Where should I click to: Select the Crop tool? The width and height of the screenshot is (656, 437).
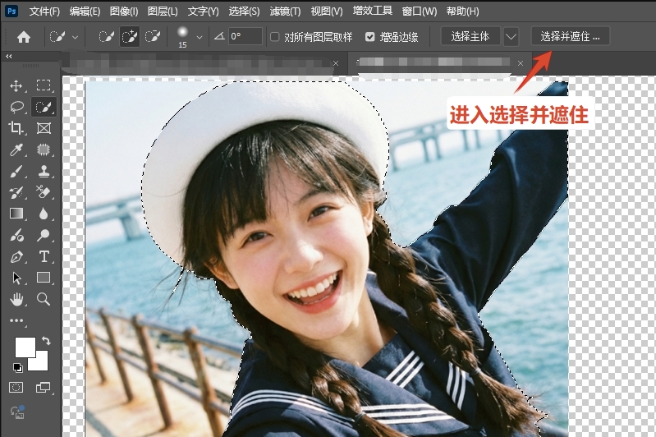coord(16,128)
